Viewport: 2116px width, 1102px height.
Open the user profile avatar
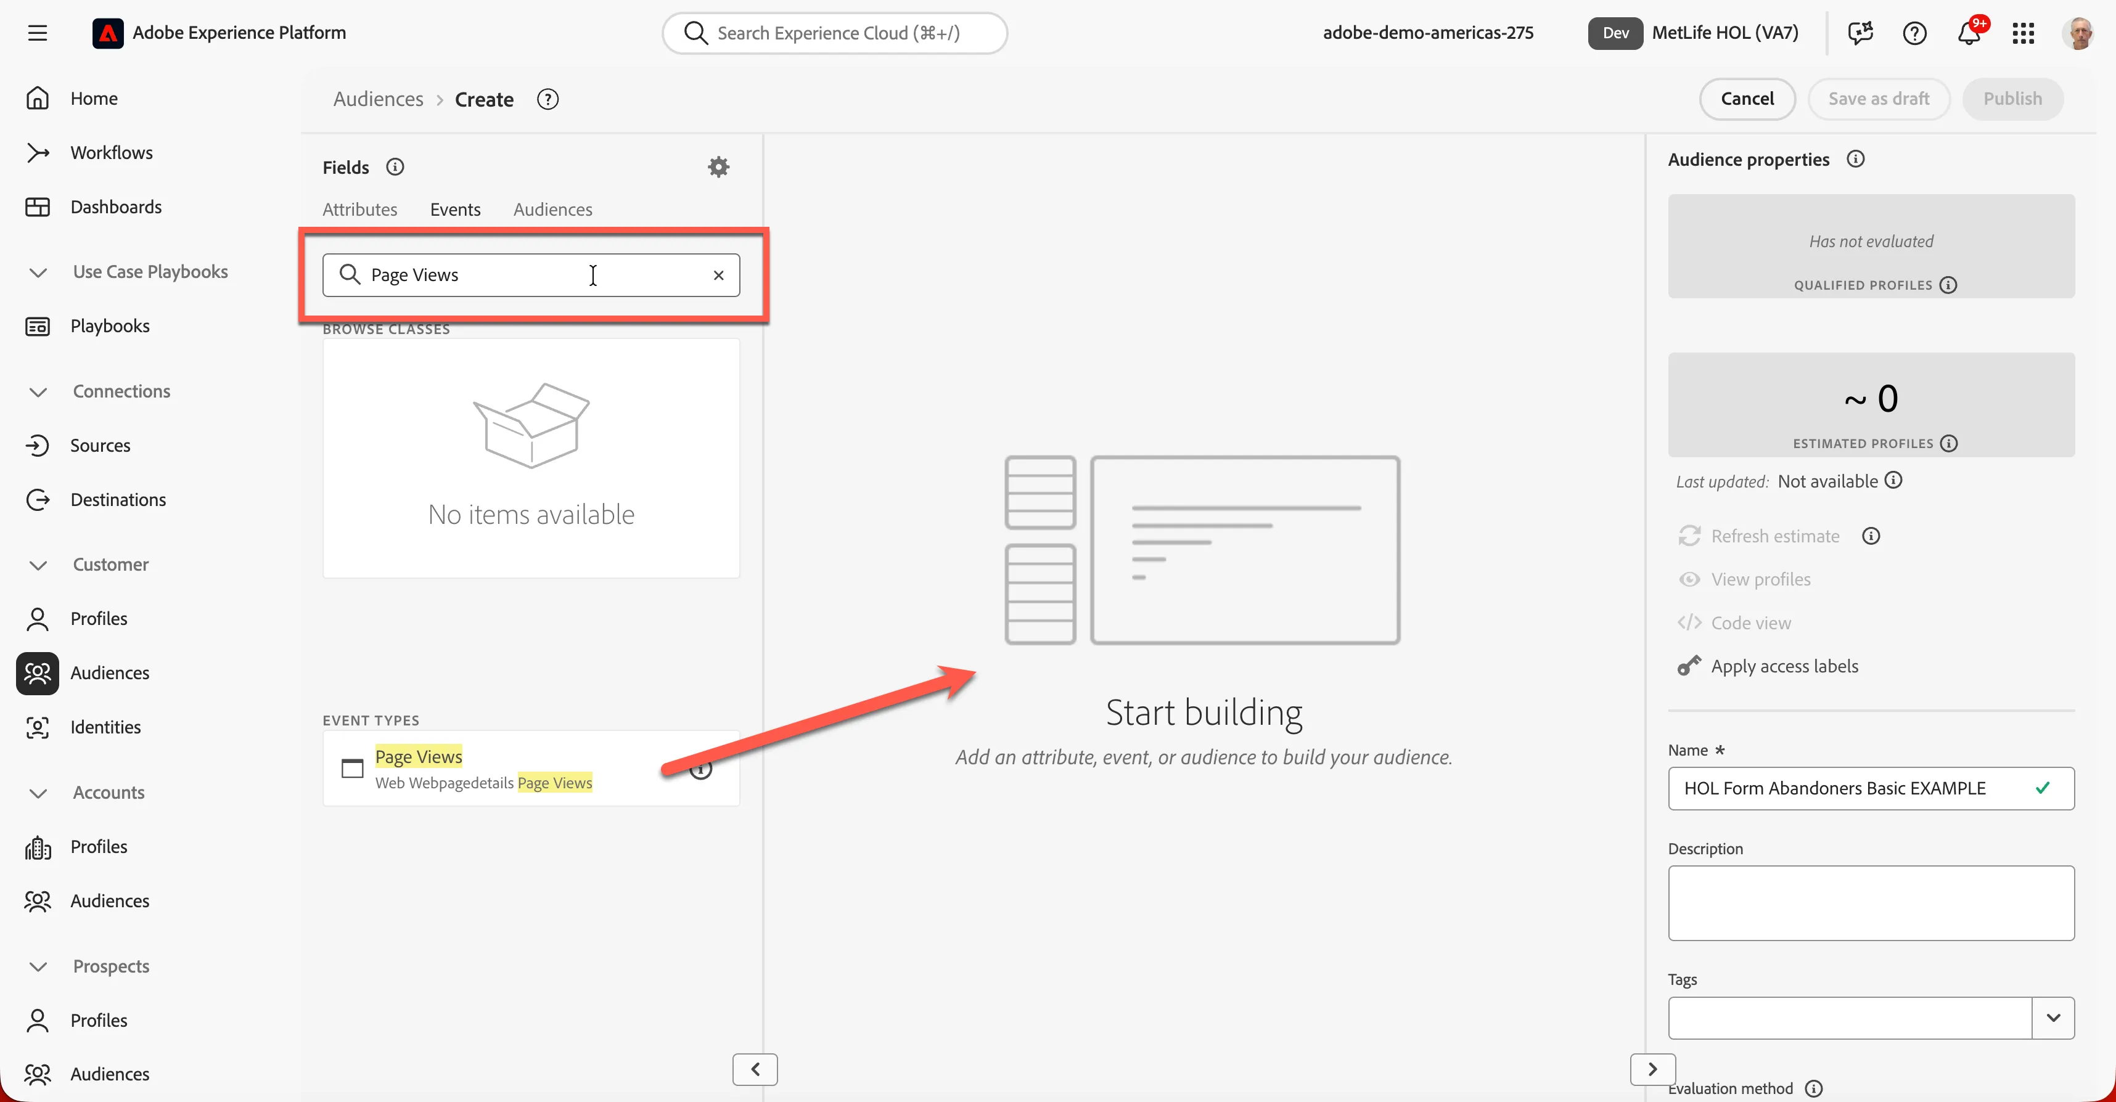[x=2078, y=33]
